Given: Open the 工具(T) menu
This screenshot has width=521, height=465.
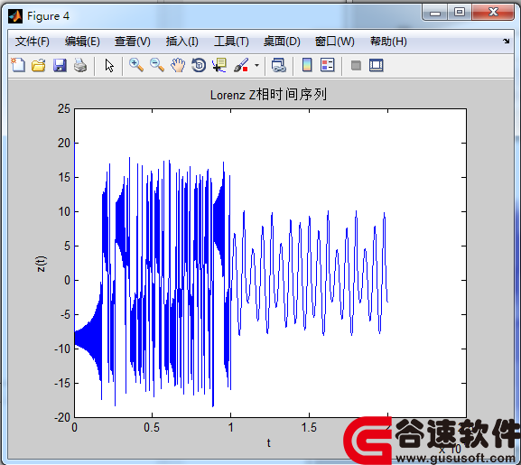Looking at the screenshot, I should click(231, 42).
